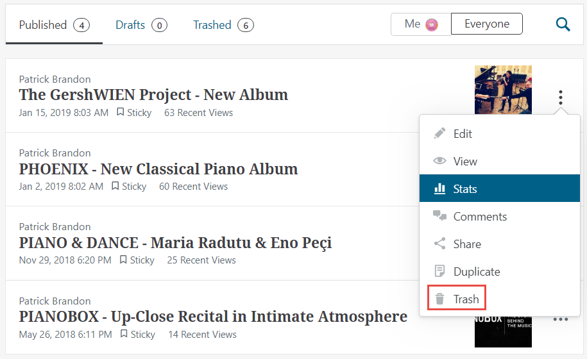
Task: Click the Share icon in menu
Action: [x=439, y=244]
